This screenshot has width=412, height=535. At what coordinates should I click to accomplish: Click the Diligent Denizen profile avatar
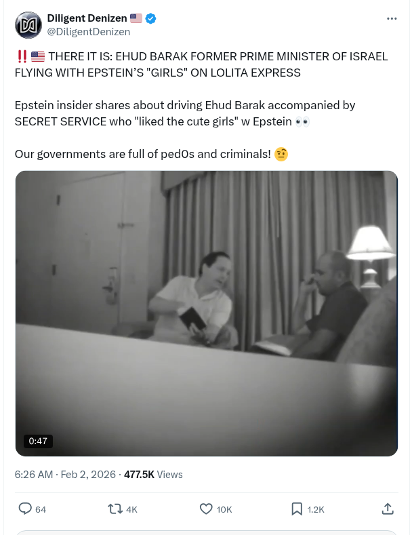pos(28,24)
